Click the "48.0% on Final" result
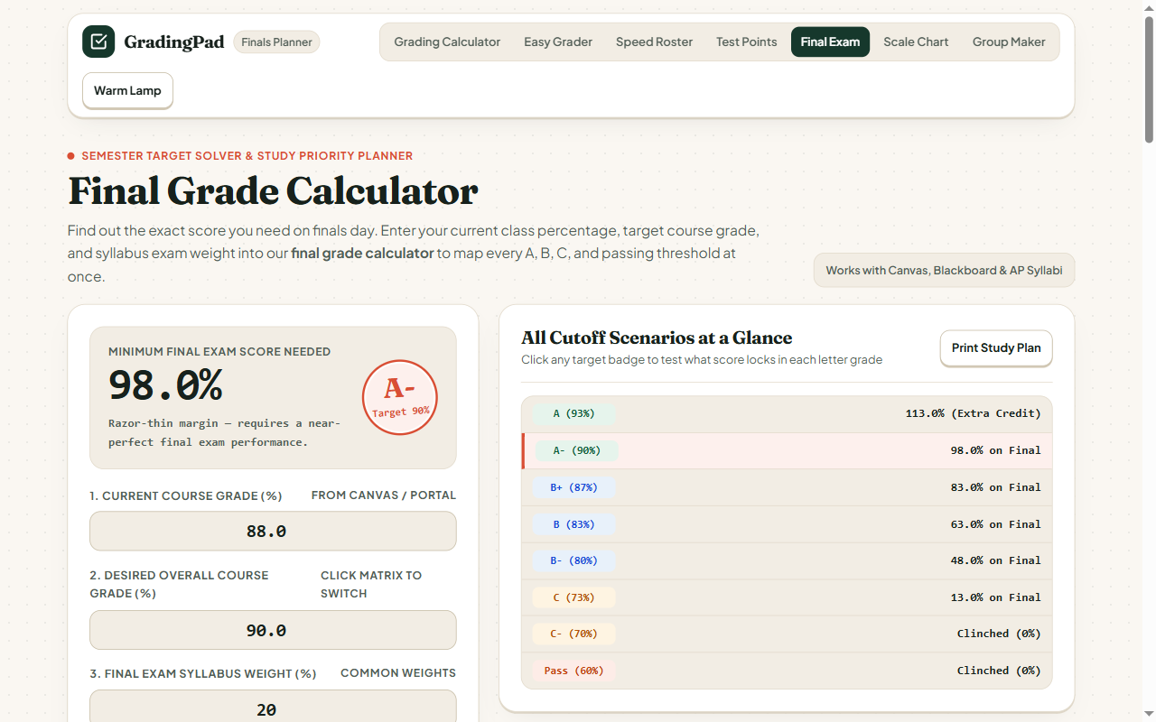The image size is (1156, 722). [995, 560]
